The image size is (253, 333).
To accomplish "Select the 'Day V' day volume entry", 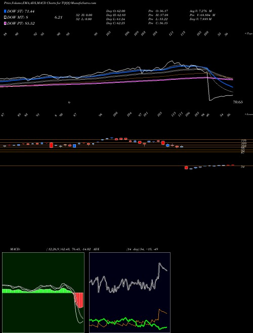I will pos(200,19).
